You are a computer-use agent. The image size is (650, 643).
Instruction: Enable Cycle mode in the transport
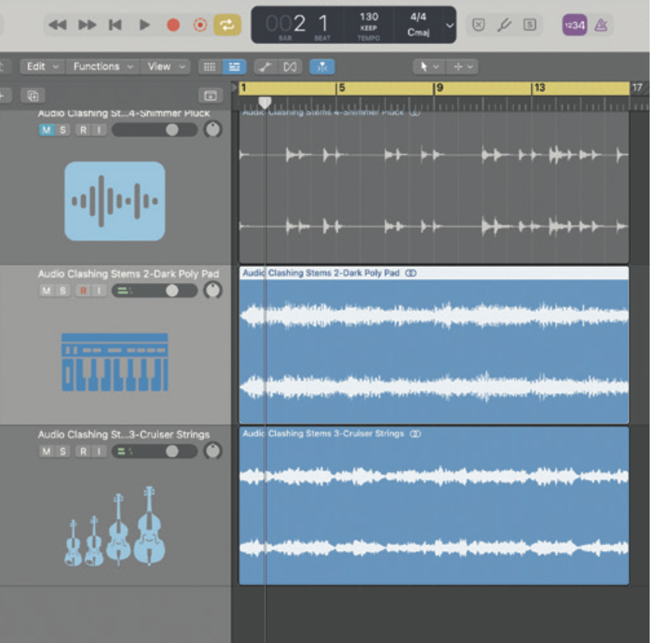[227, 25]
